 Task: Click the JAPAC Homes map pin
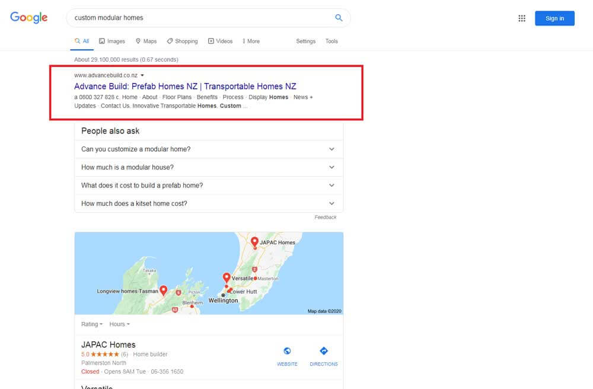coord(254,241)
